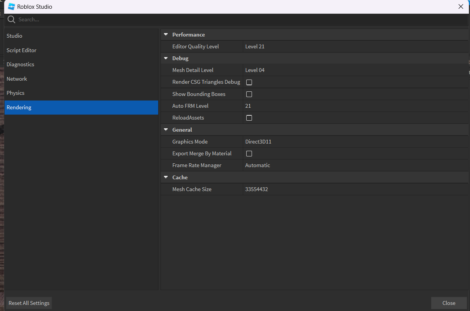The image size is (470, 311).
Task: Collapse the Cache section arrow
Action: pos(166,177)
